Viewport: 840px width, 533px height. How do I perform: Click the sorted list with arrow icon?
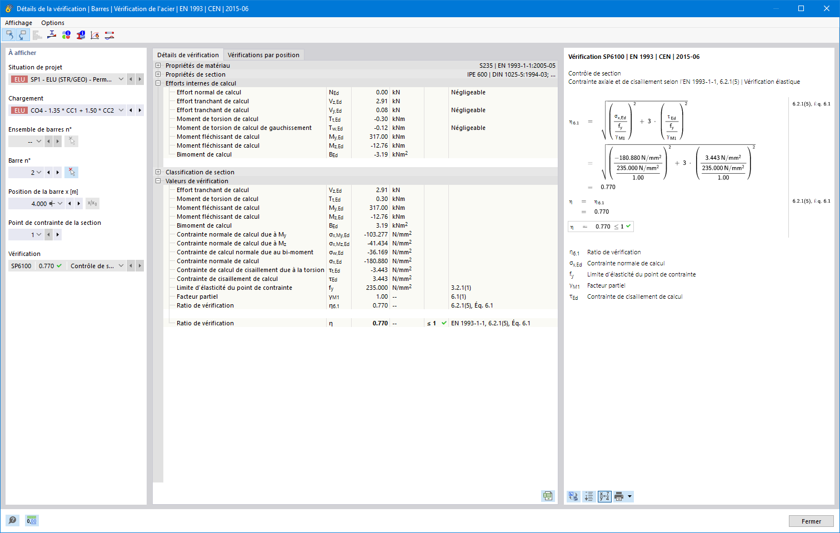click(x=589, y=496)
